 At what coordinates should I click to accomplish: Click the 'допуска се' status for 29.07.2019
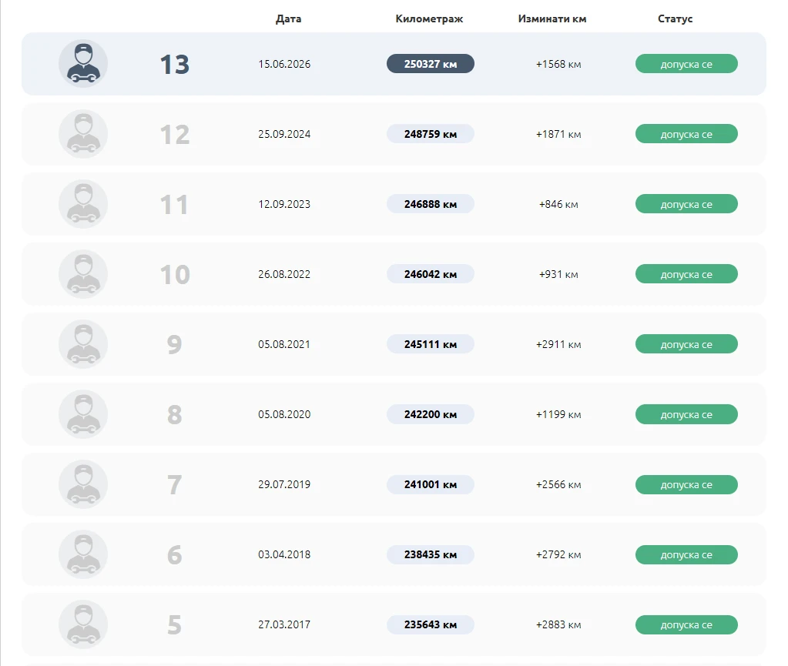pos(686,484)
